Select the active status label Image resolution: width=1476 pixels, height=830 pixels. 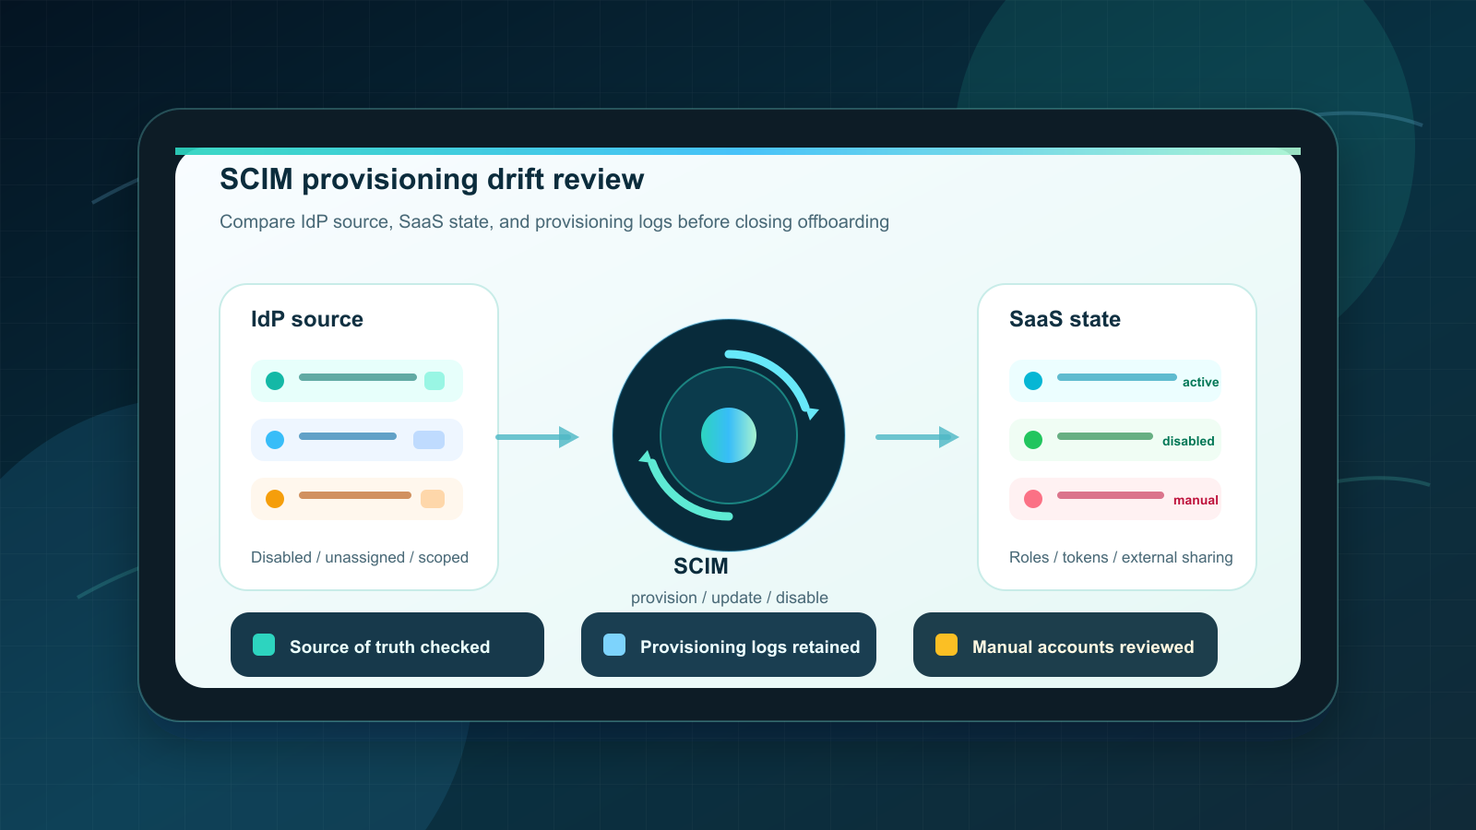pyautogui.click(x=1200, y=382)
